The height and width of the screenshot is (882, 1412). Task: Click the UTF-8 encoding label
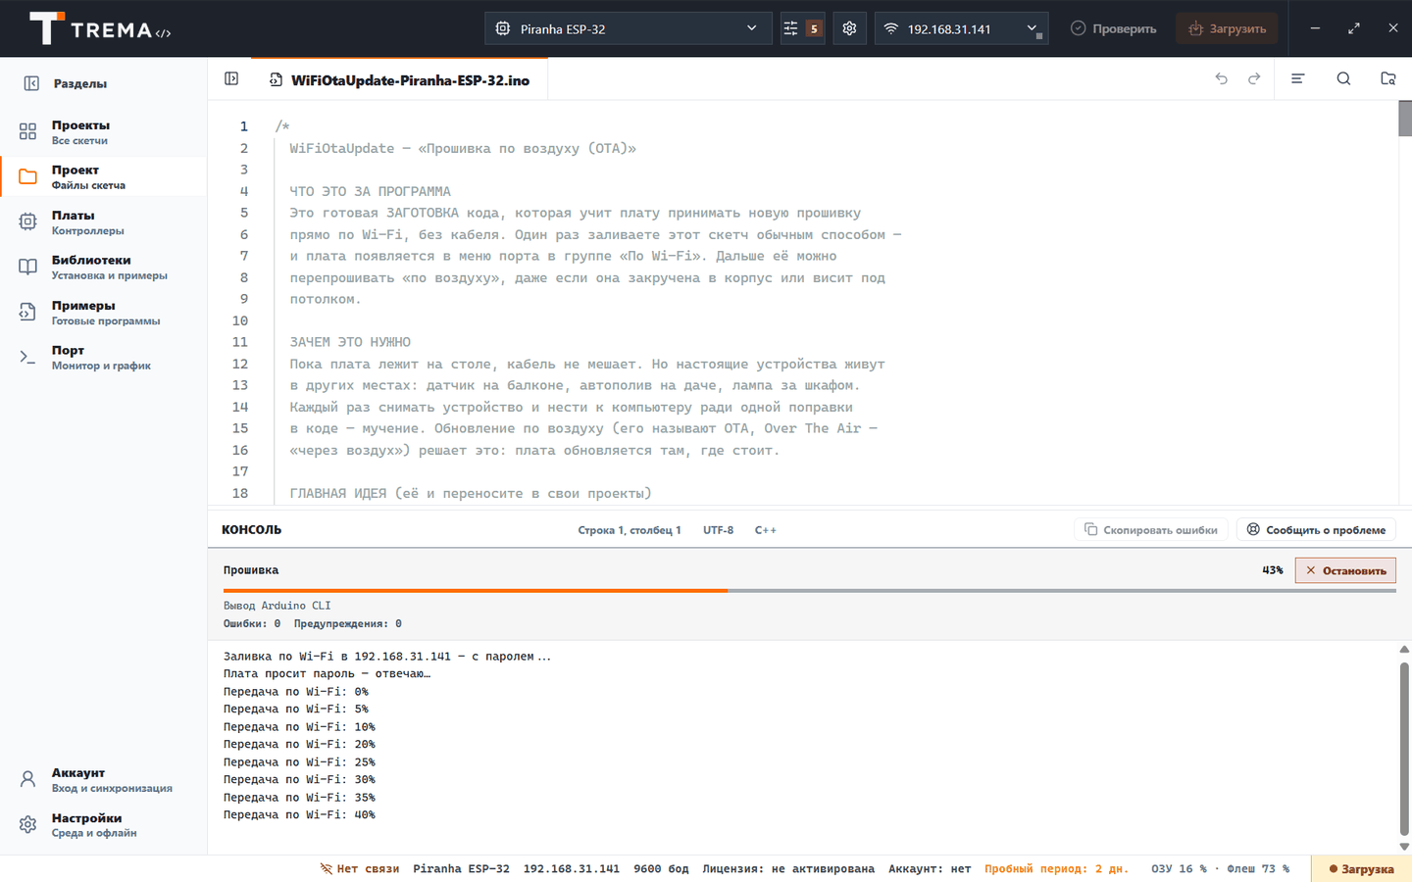719,530
